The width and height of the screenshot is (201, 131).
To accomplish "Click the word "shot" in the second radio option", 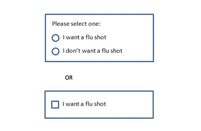I will (117, 51).
